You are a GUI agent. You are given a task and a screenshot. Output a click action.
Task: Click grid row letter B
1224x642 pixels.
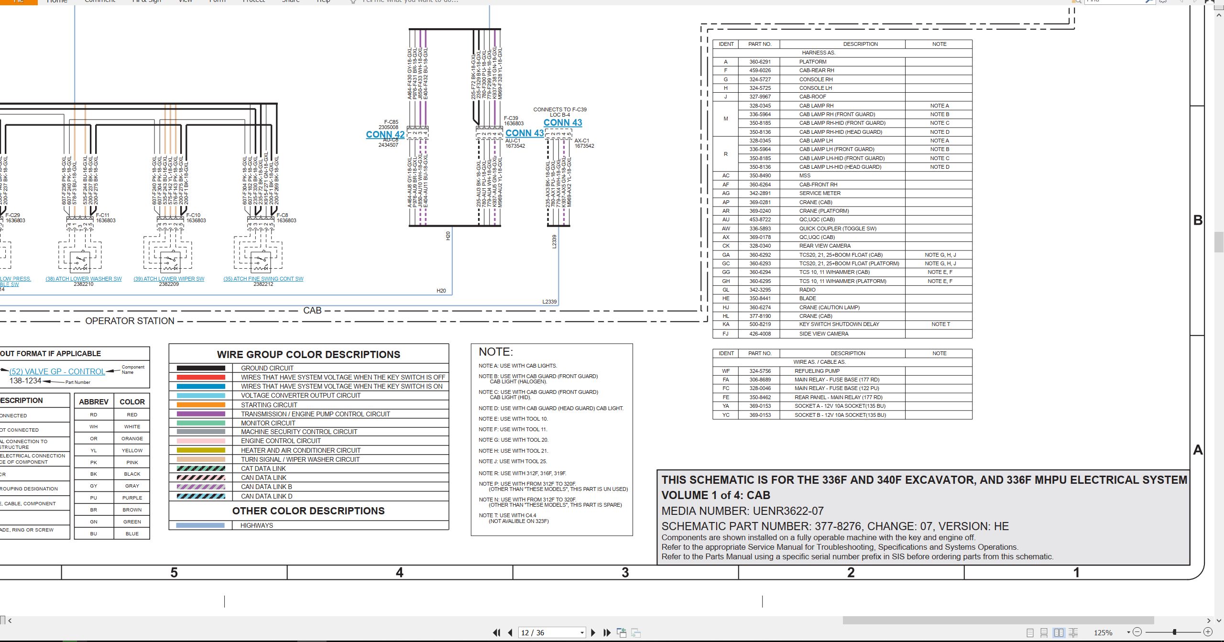coord(1198,220)
